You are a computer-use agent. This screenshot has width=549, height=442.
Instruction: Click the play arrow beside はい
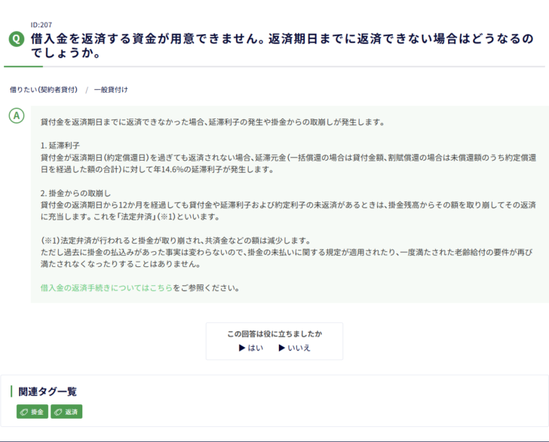coord(242,348)
